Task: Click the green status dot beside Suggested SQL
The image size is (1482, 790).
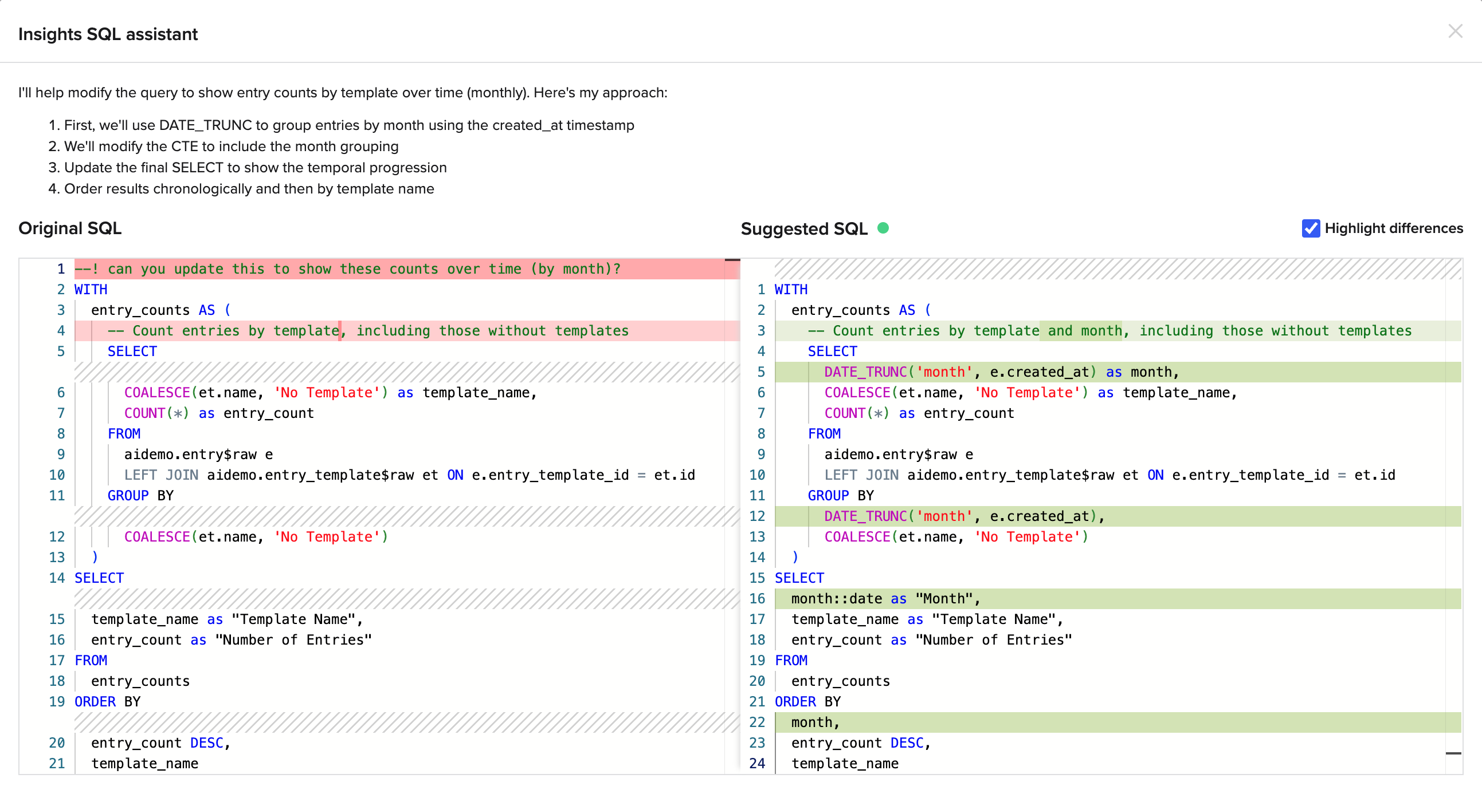Action: [883, 228]
